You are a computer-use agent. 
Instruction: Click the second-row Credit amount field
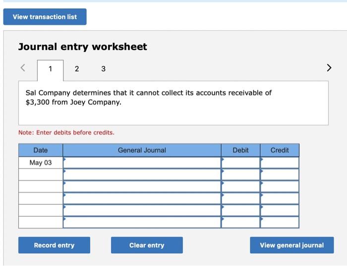[280, 175]
